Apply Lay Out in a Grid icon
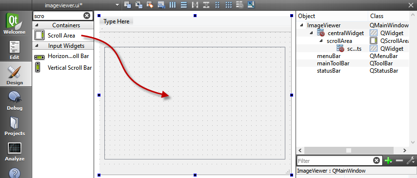The height and width of the screenshot is (178, 417). [x=228, y=4]
